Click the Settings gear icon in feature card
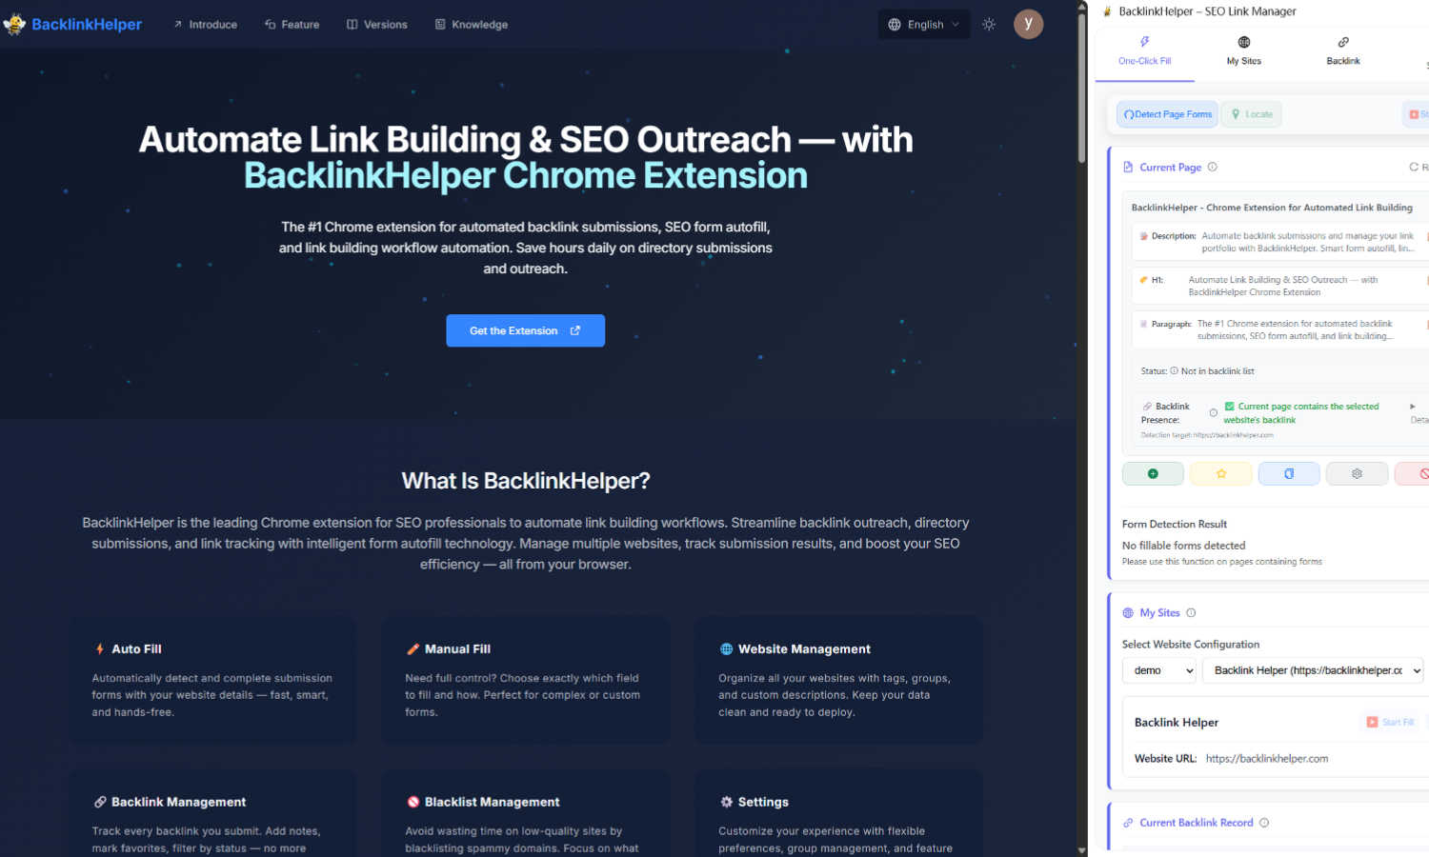The height and width of the screenshot is (857, 1429). pyautogui.click(x=727, y=802)
